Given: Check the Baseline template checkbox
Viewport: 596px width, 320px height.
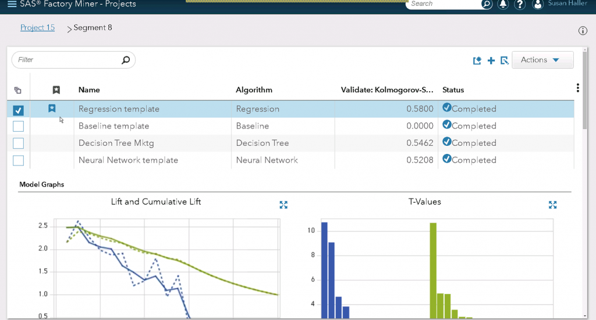Looking at the screenshot, I should pyautogui.click(x=18, y=127).
